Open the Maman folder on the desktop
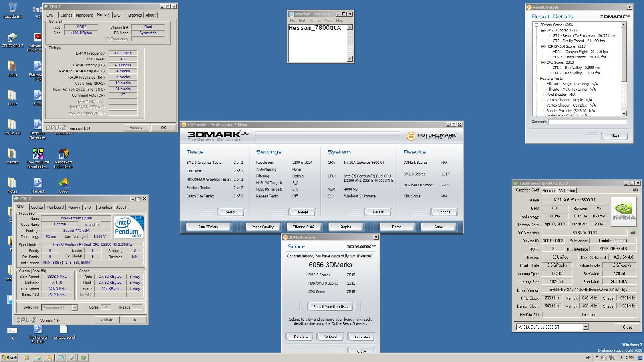This screenshot has height=362, width=644. point(12,156)
